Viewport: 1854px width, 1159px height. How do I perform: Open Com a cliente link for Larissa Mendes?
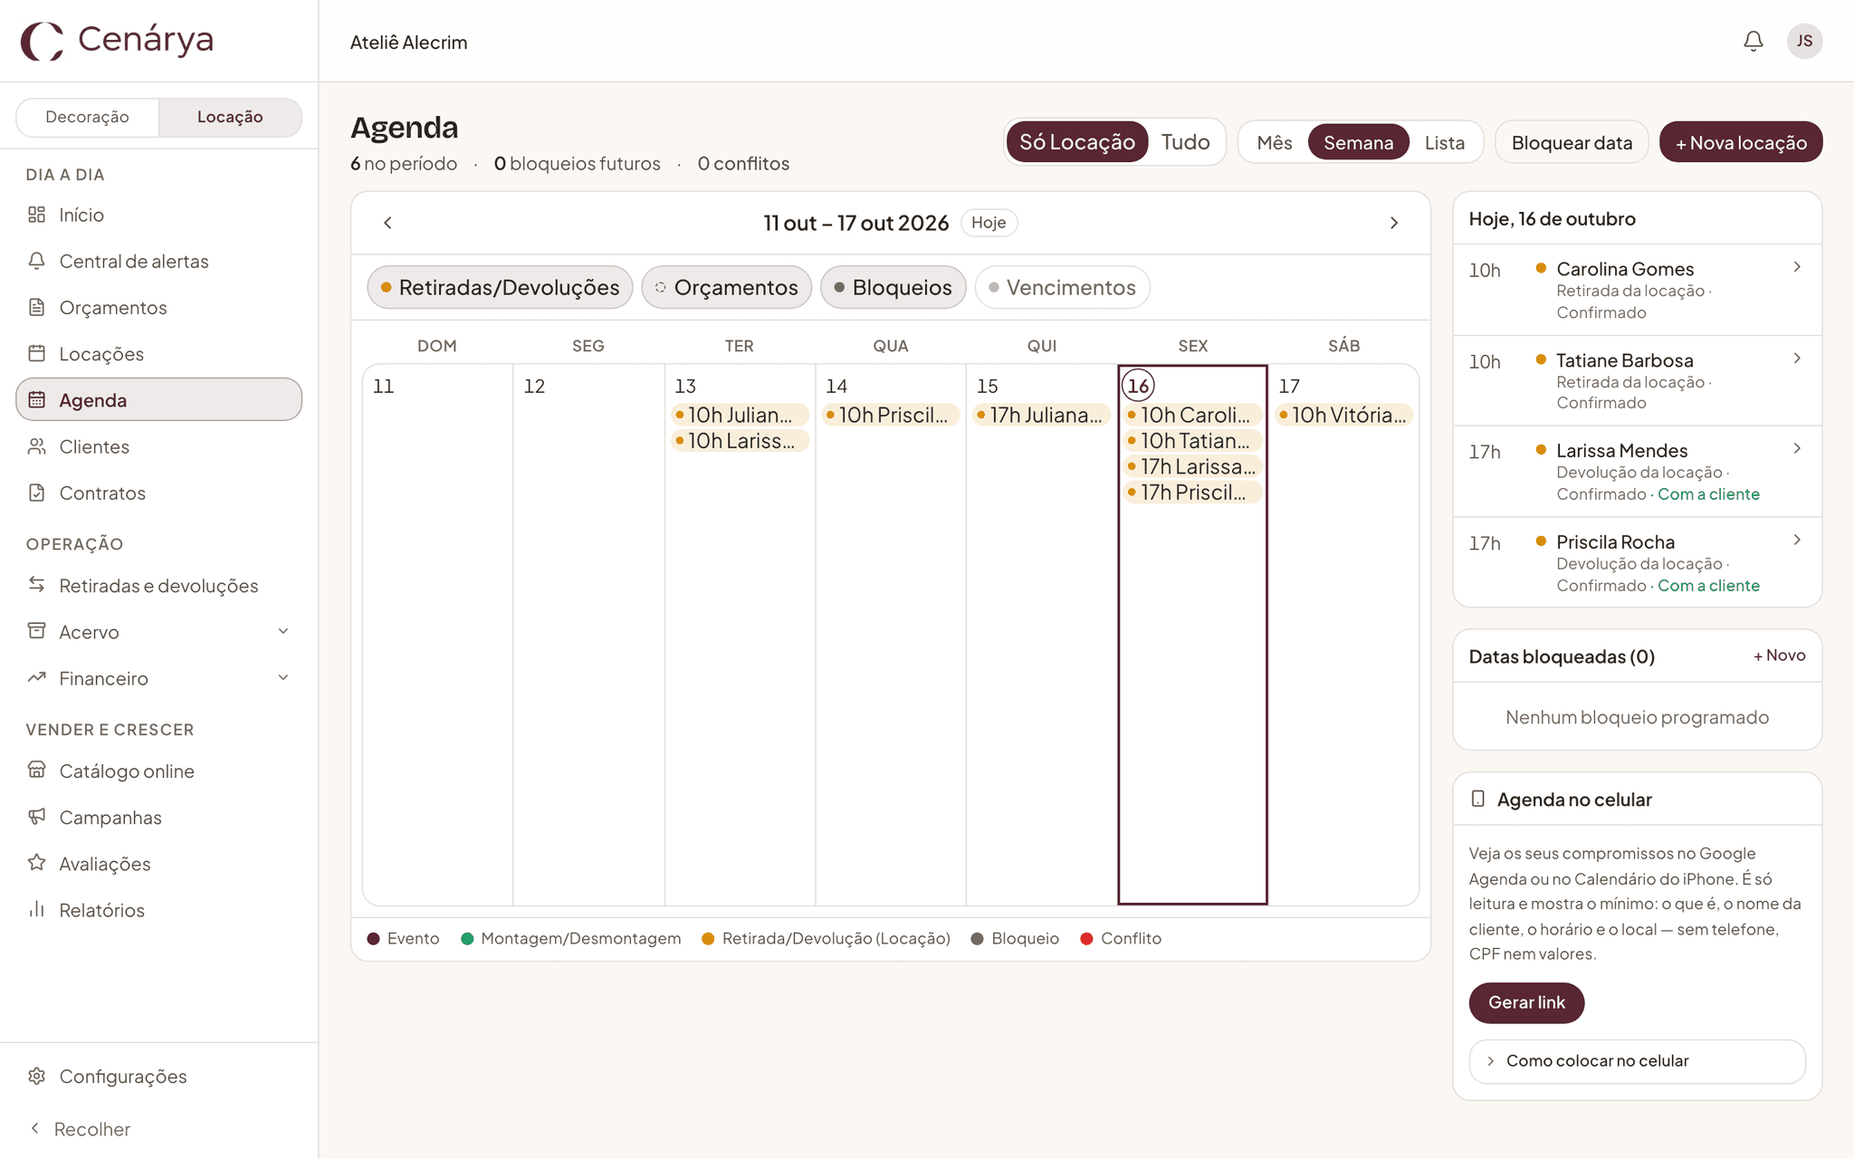pyautogui.click(x=1708, y=494)
